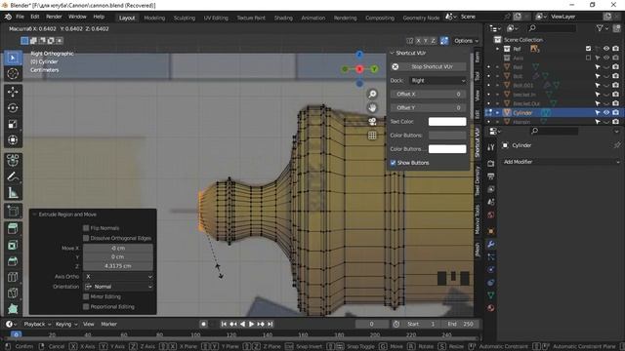Hide the Cylinder object in viewport
Screen dimensions: 625x351
[606, 113]
